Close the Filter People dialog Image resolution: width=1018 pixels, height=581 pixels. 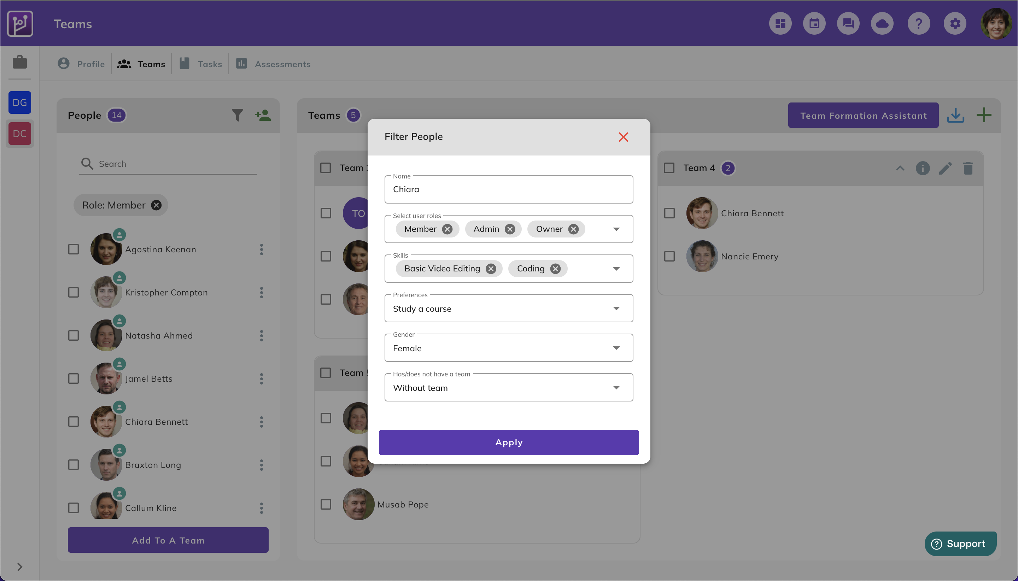point(623,137)
